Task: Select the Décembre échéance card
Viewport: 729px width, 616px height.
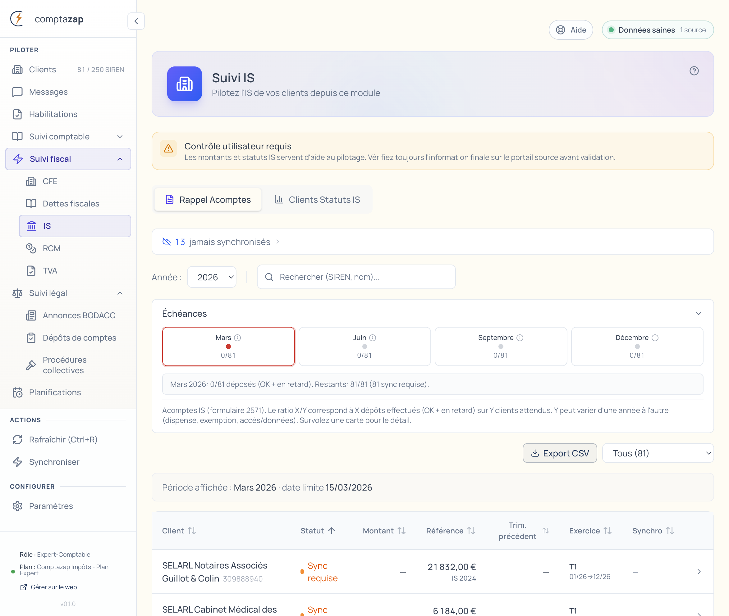Action: click(x=637, y=346)
